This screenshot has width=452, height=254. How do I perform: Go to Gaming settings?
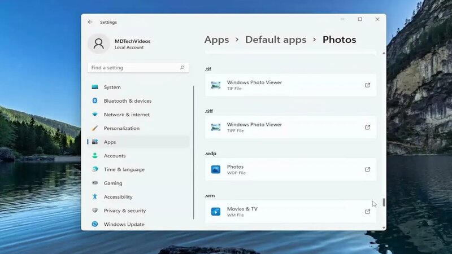[x=138, y=183]
